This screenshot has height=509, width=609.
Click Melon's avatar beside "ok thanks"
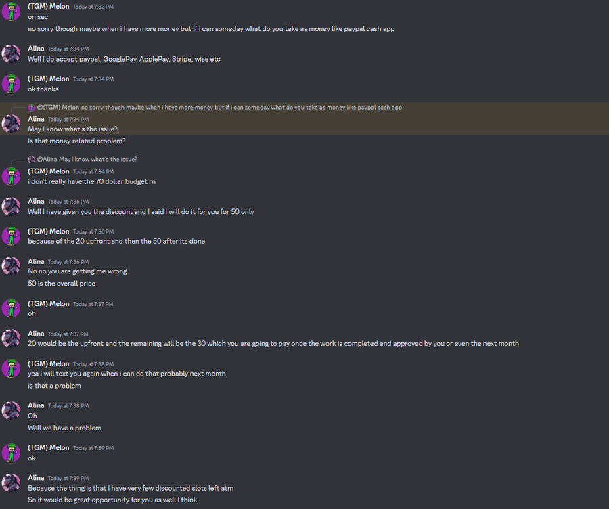click(x=11, y=84)
